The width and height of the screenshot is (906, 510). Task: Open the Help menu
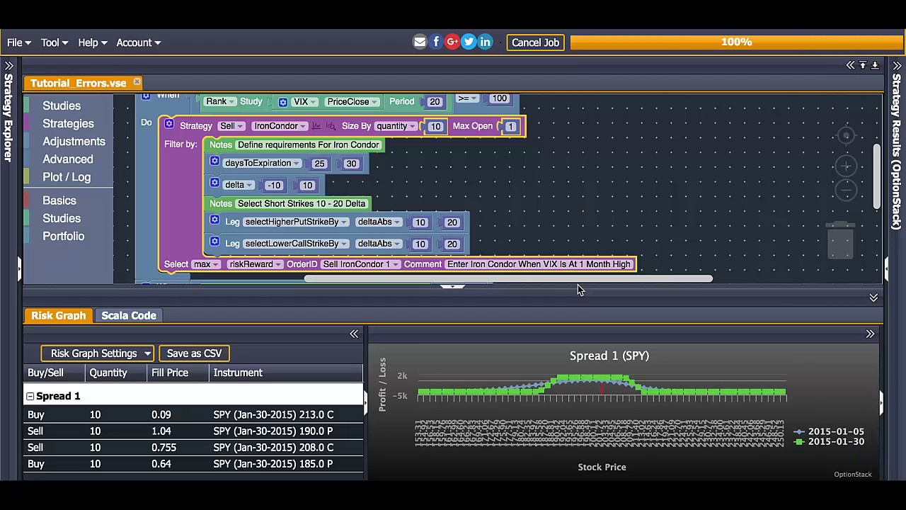93,42
